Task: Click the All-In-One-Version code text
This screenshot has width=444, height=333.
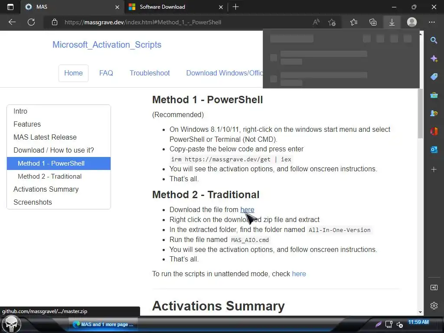Action: tap(340, 230)
